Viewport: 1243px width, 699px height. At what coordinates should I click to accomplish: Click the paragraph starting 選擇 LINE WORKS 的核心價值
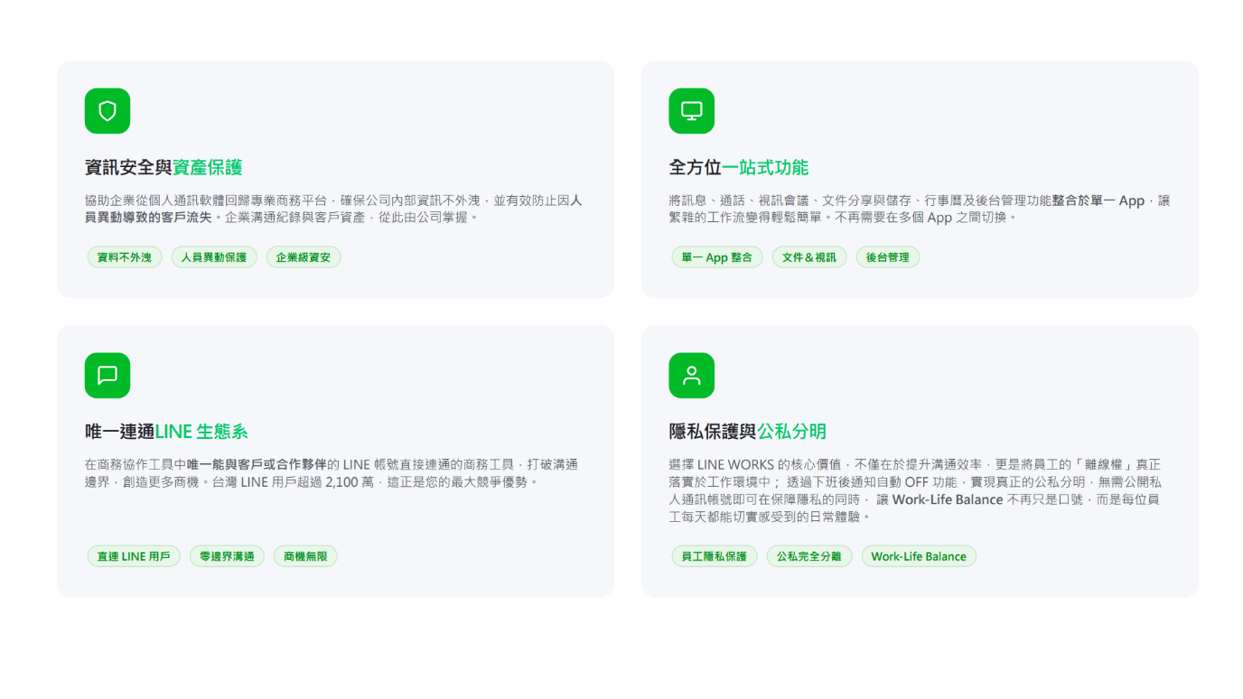tap(915, 490)
